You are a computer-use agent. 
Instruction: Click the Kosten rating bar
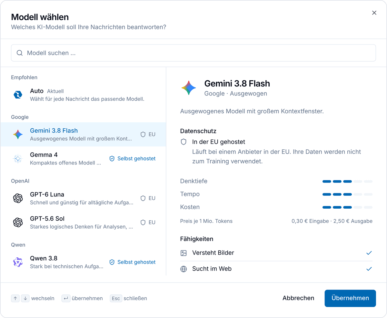pos(347,207)
